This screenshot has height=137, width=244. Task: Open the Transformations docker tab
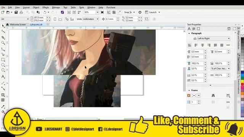(238, 85)
